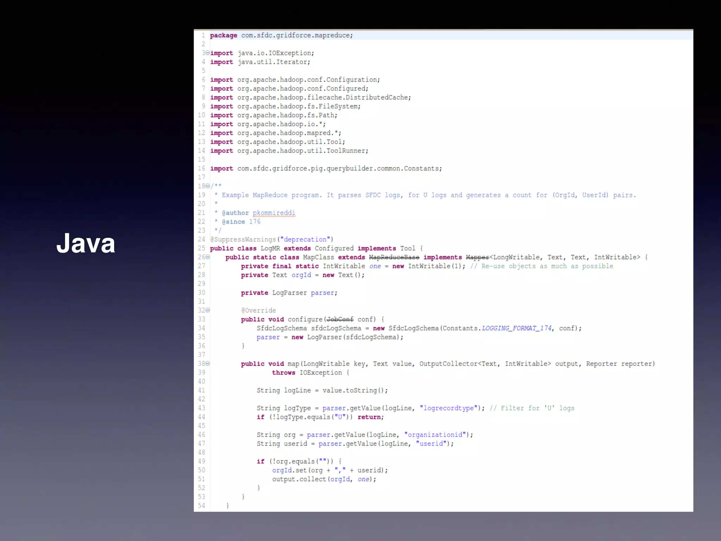This screenshot has height=541, width=721.
Task: Click line number 41 in the gutter
Action: pos(201,390)
